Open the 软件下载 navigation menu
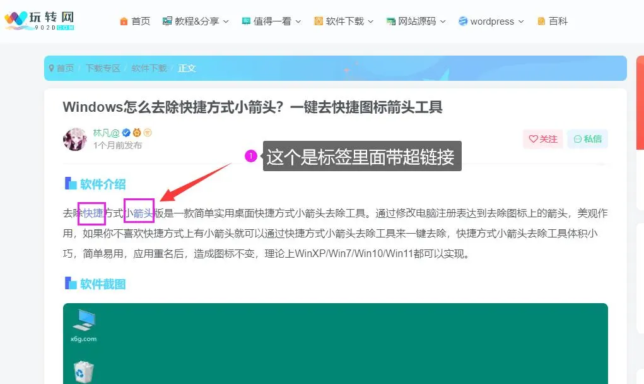Image resolution: width=644 pixels, height=384 pixels. click(x=344, y=21)
